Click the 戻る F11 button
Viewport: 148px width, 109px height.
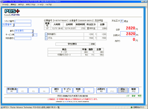click(123, 90)
